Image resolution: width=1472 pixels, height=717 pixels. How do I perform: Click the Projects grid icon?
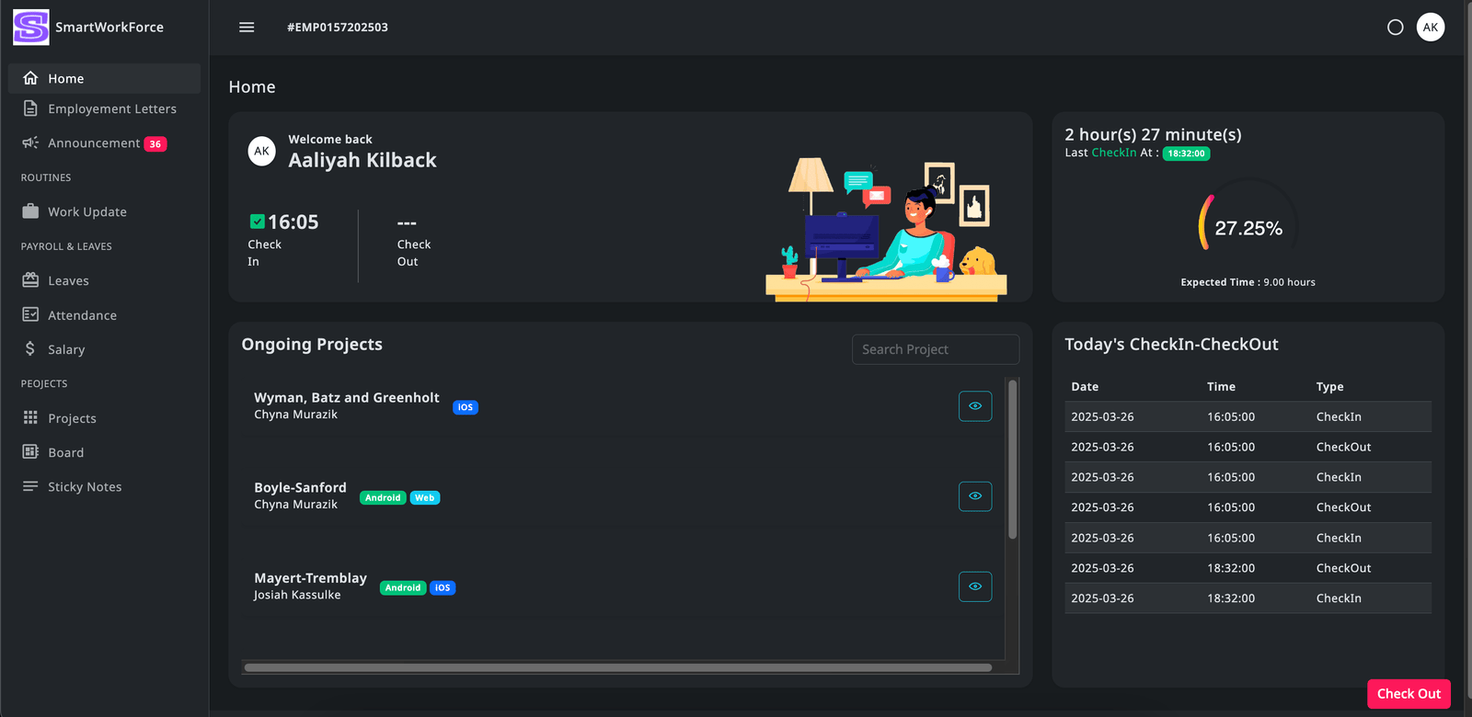[x=30, y=418]
